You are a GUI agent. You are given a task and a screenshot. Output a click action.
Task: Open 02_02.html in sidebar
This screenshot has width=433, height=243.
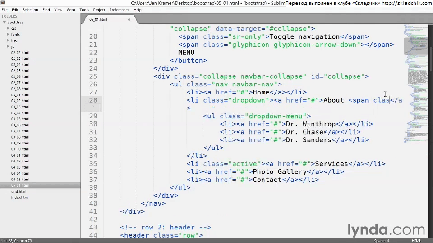(x=20, y=53)
